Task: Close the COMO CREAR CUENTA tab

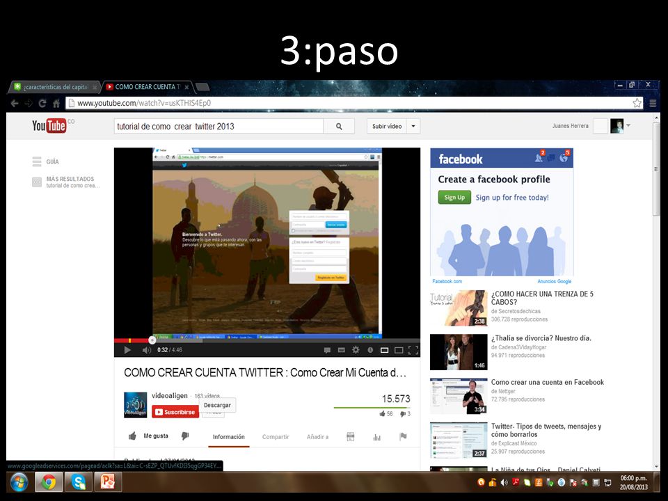Action: 186,87
